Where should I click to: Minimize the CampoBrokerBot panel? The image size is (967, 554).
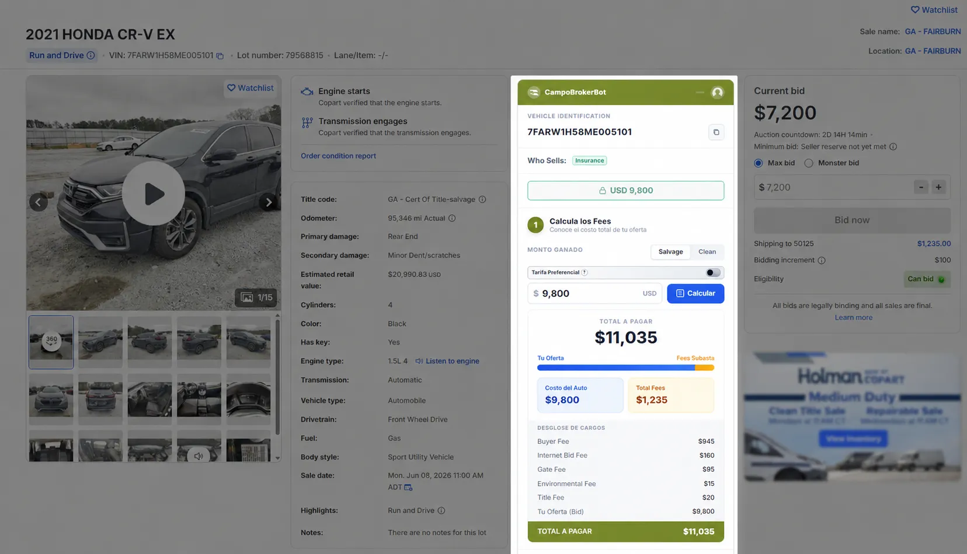[700, 92]
